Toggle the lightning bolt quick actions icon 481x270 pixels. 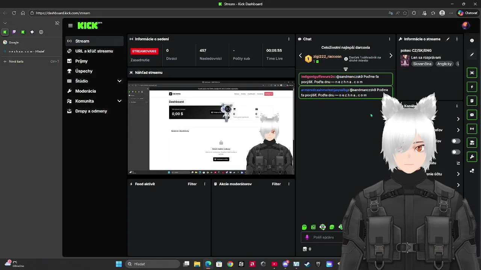(x=472, y=87)
